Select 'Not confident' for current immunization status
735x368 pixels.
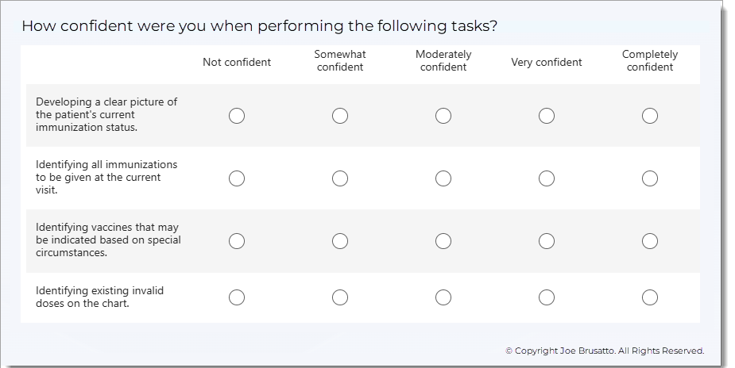[237, 116]
